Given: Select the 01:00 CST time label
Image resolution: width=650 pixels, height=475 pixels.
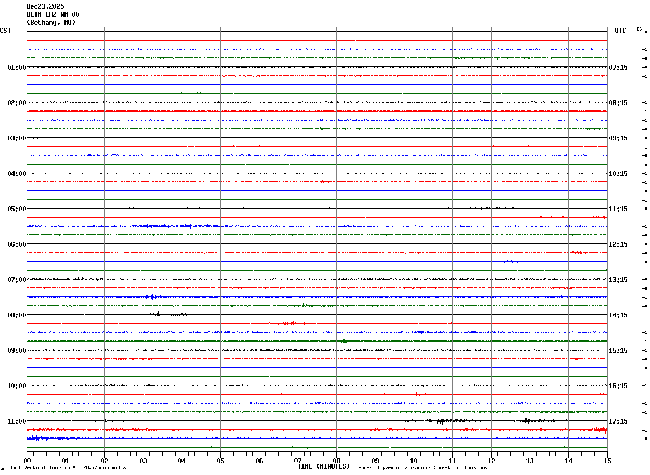Looking at the screenshot, I should click(x=17, y=68).
